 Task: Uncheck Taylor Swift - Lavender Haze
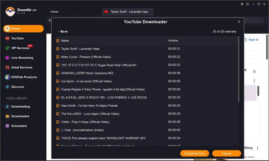pos(58,49)
